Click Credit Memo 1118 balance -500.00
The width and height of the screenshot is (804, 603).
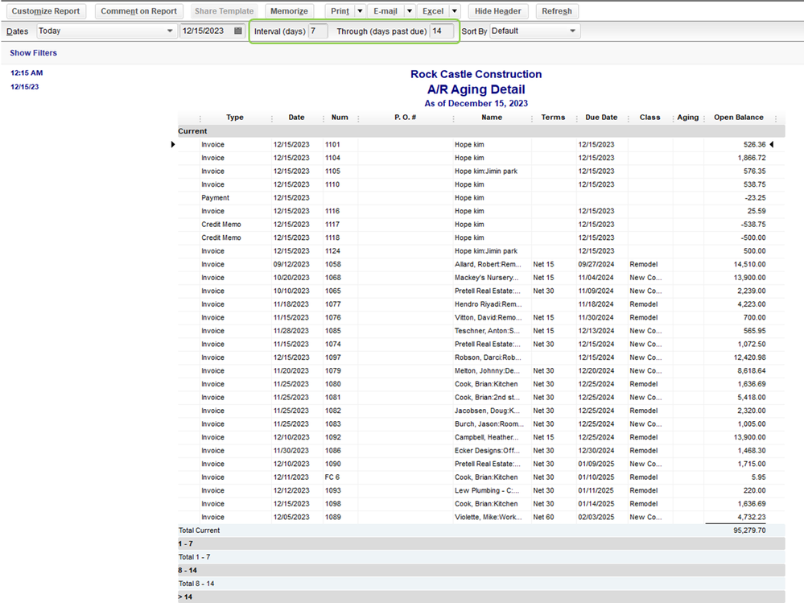point(753,238)
